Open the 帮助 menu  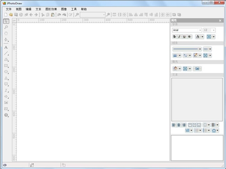coord(84,9)
